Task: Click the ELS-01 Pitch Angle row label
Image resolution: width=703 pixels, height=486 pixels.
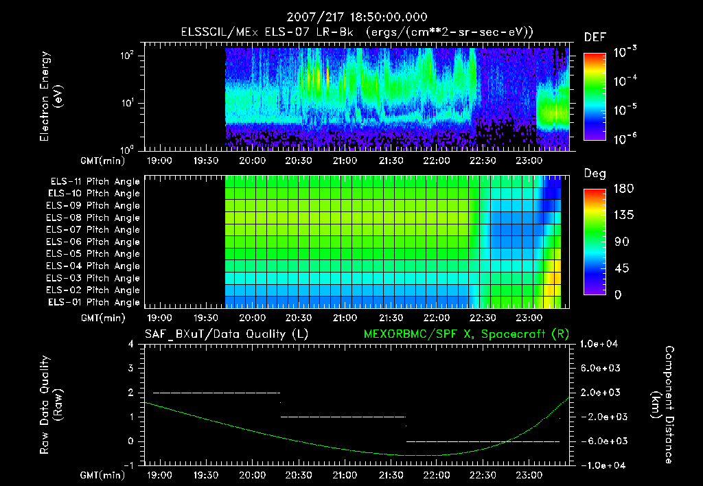Action: point(94,302)
